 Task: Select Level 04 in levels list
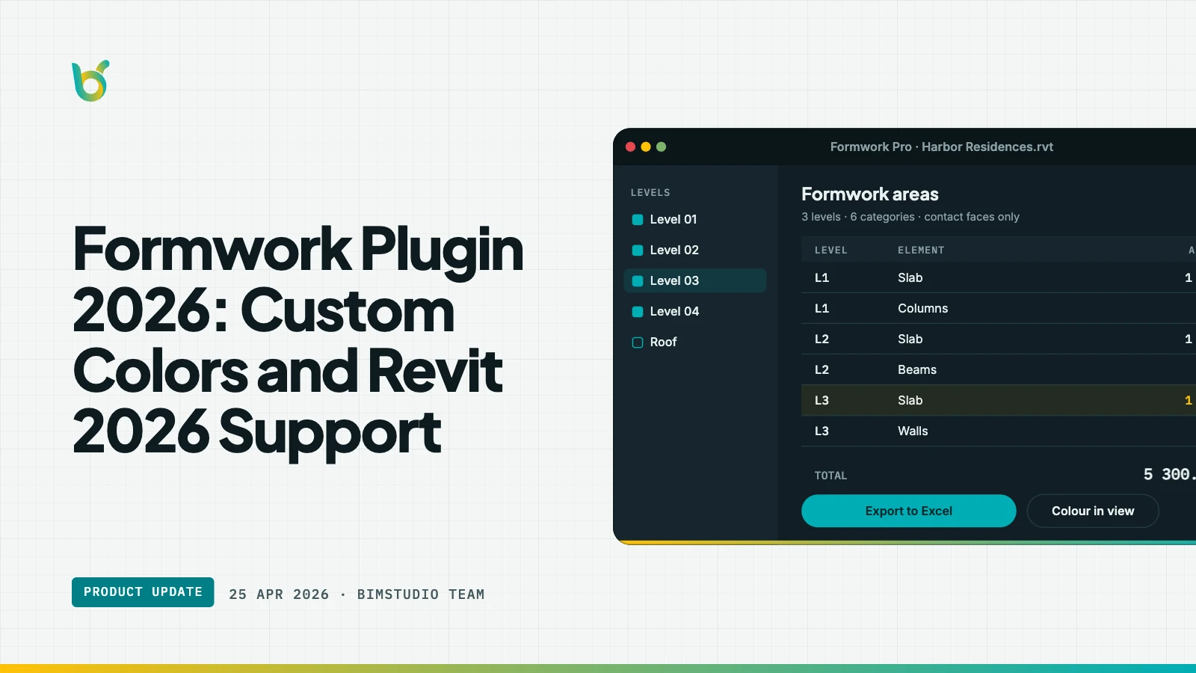(x=695, y=311)
